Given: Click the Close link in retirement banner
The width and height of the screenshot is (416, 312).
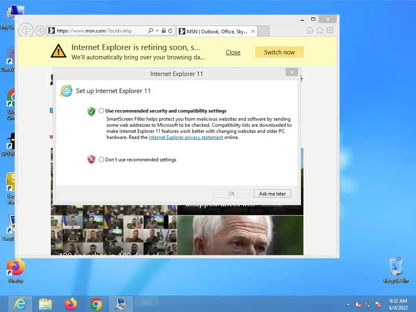Looking at the screenshot, I should click(x=233, y=52).
